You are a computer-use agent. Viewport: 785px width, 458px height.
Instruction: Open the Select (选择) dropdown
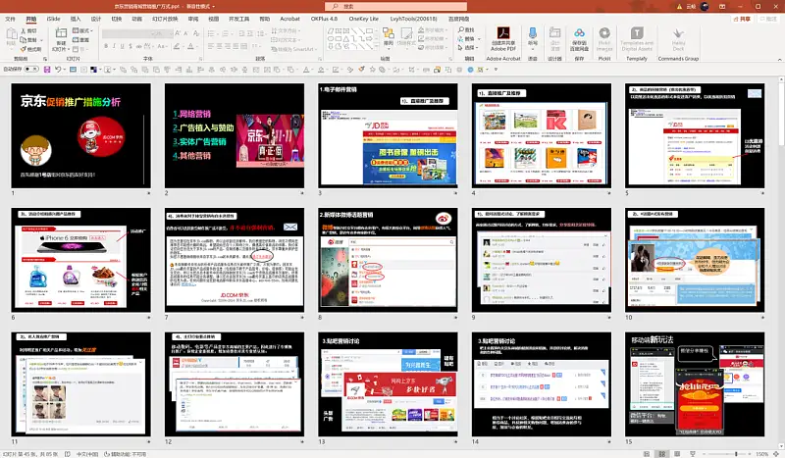(x=469, y=47)
